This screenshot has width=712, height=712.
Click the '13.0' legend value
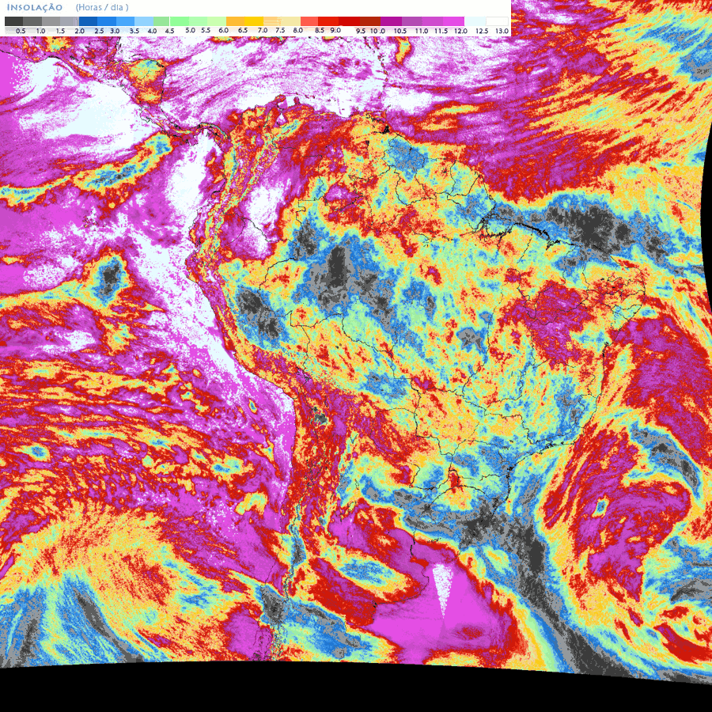tap(502, 31)
